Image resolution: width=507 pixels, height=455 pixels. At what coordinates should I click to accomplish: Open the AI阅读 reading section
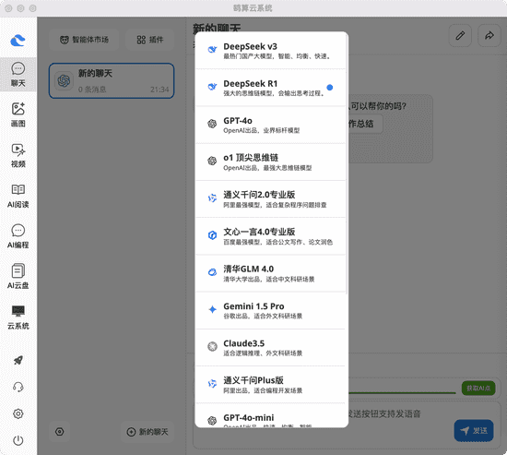[18, 196]
